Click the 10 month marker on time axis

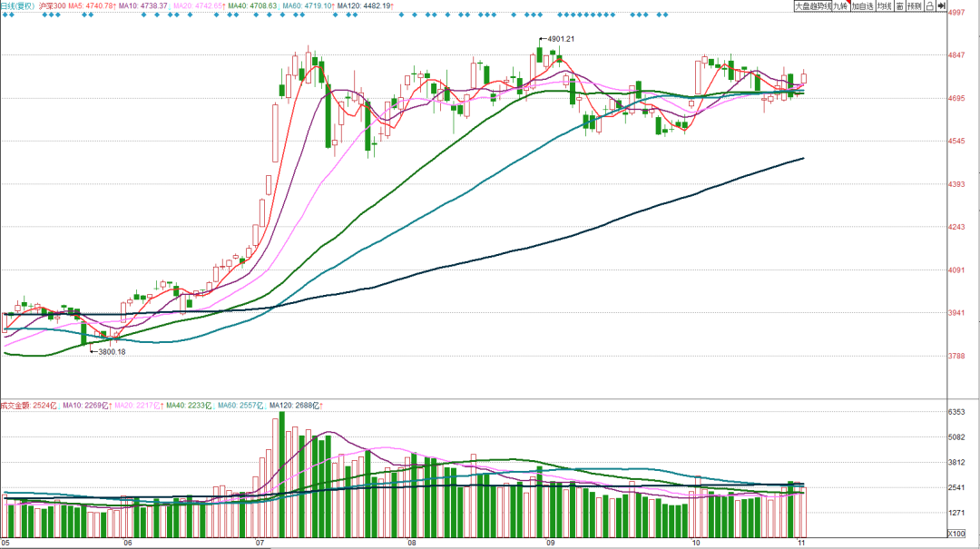[696, 543]
